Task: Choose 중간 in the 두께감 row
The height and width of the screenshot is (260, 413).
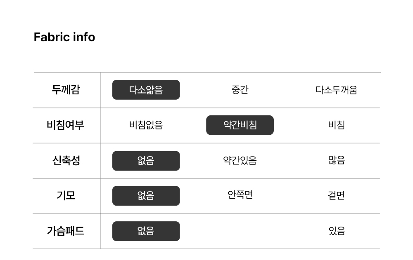Action: click(240, 90)
